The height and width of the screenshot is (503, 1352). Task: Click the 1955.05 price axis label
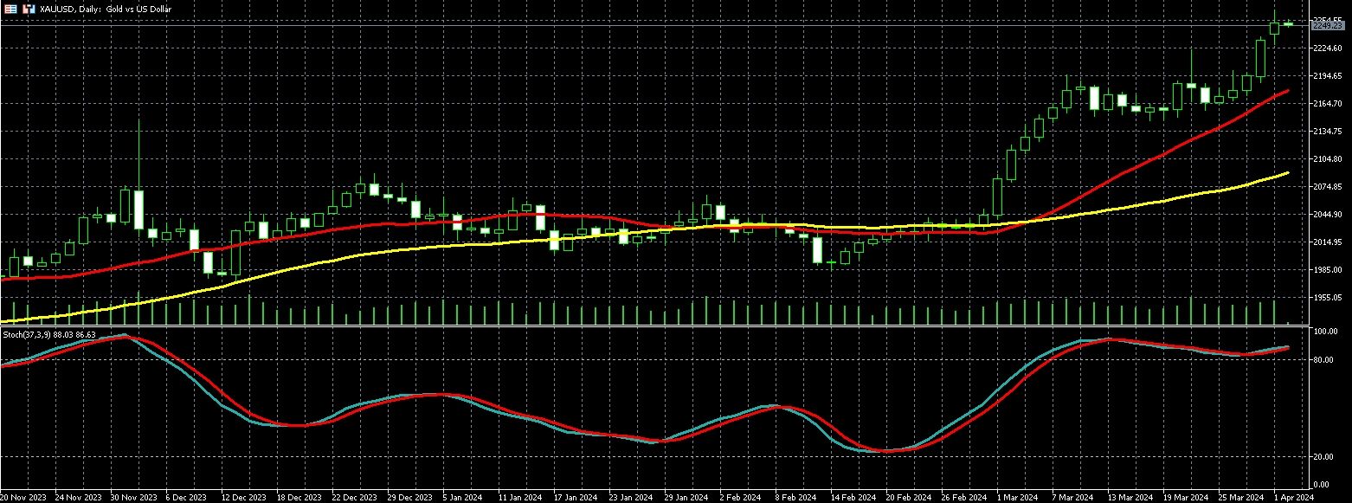pyautogui.click(x=1327, y=297)
